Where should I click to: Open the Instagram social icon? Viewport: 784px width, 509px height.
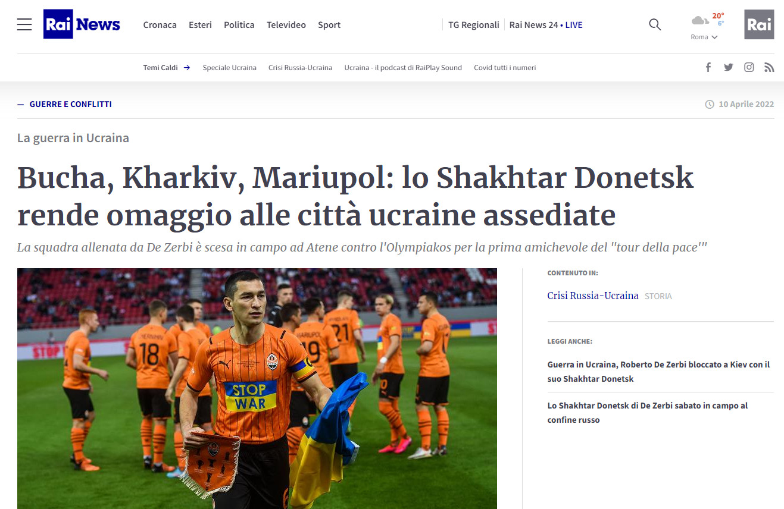coord(749,68)
